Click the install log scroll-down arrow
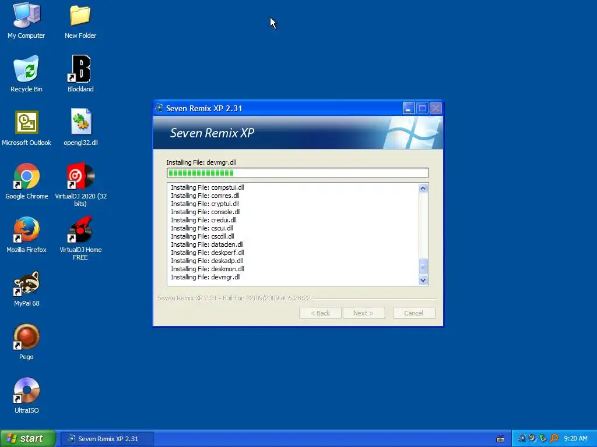This screenshot has height=447, width=597. coord(423,280)
